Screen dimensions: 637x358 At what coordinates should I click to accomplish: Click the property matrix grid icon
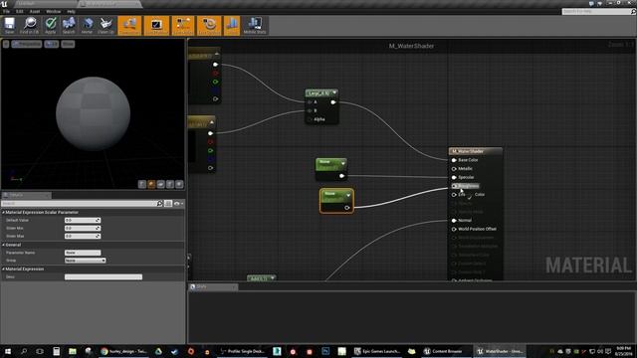tap(168, 203)
